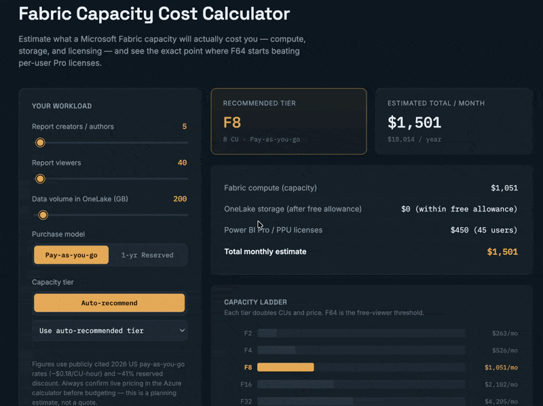The height and width of the screenshot is (406, 543).
Task: Select Pay-as-you-go purchase model
Action: click(71, 255)
